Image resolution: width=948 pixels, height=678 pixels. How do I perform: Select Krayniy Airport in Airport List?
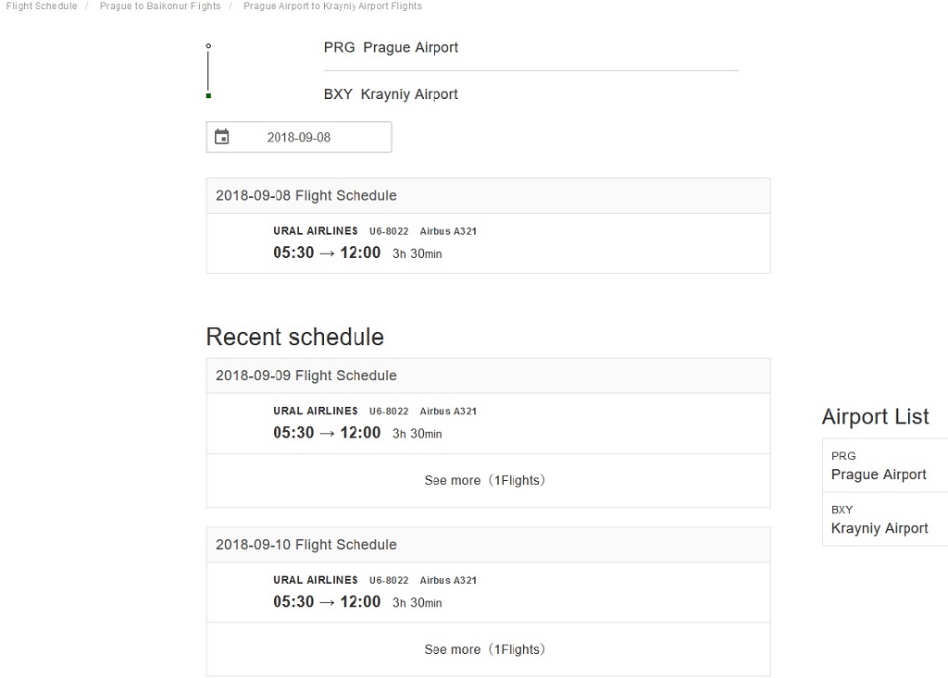click(885, 520)
